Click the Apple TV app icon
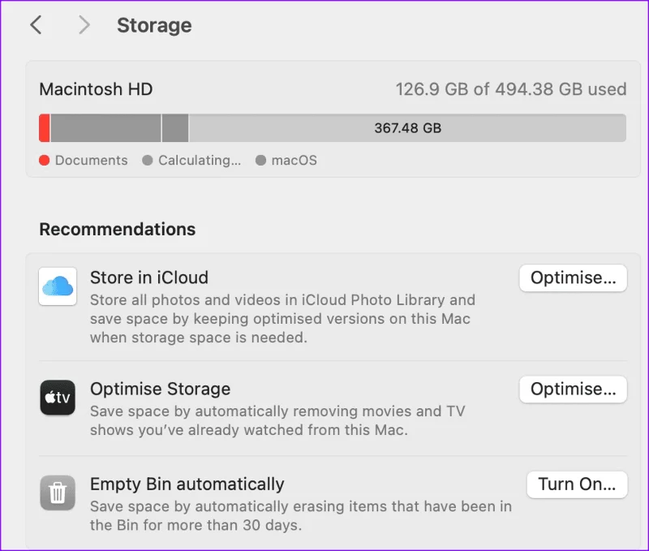Image resolution: width=649 pixels, height=551 pixels. coord(58,398)
